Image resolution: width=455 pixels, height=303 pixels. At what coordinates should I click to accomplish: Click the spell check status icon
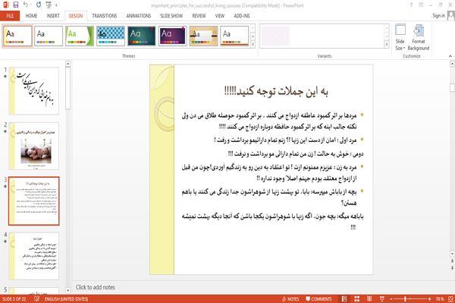point(36,298)
